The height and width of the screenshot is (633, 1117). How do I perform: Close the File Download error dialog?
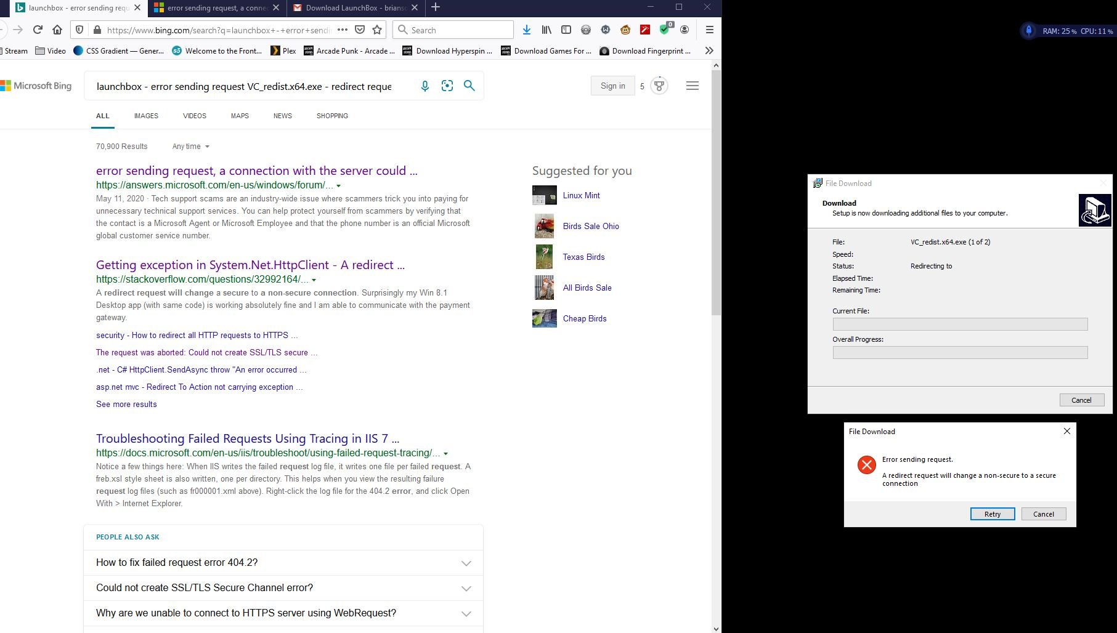[1067, 431]
